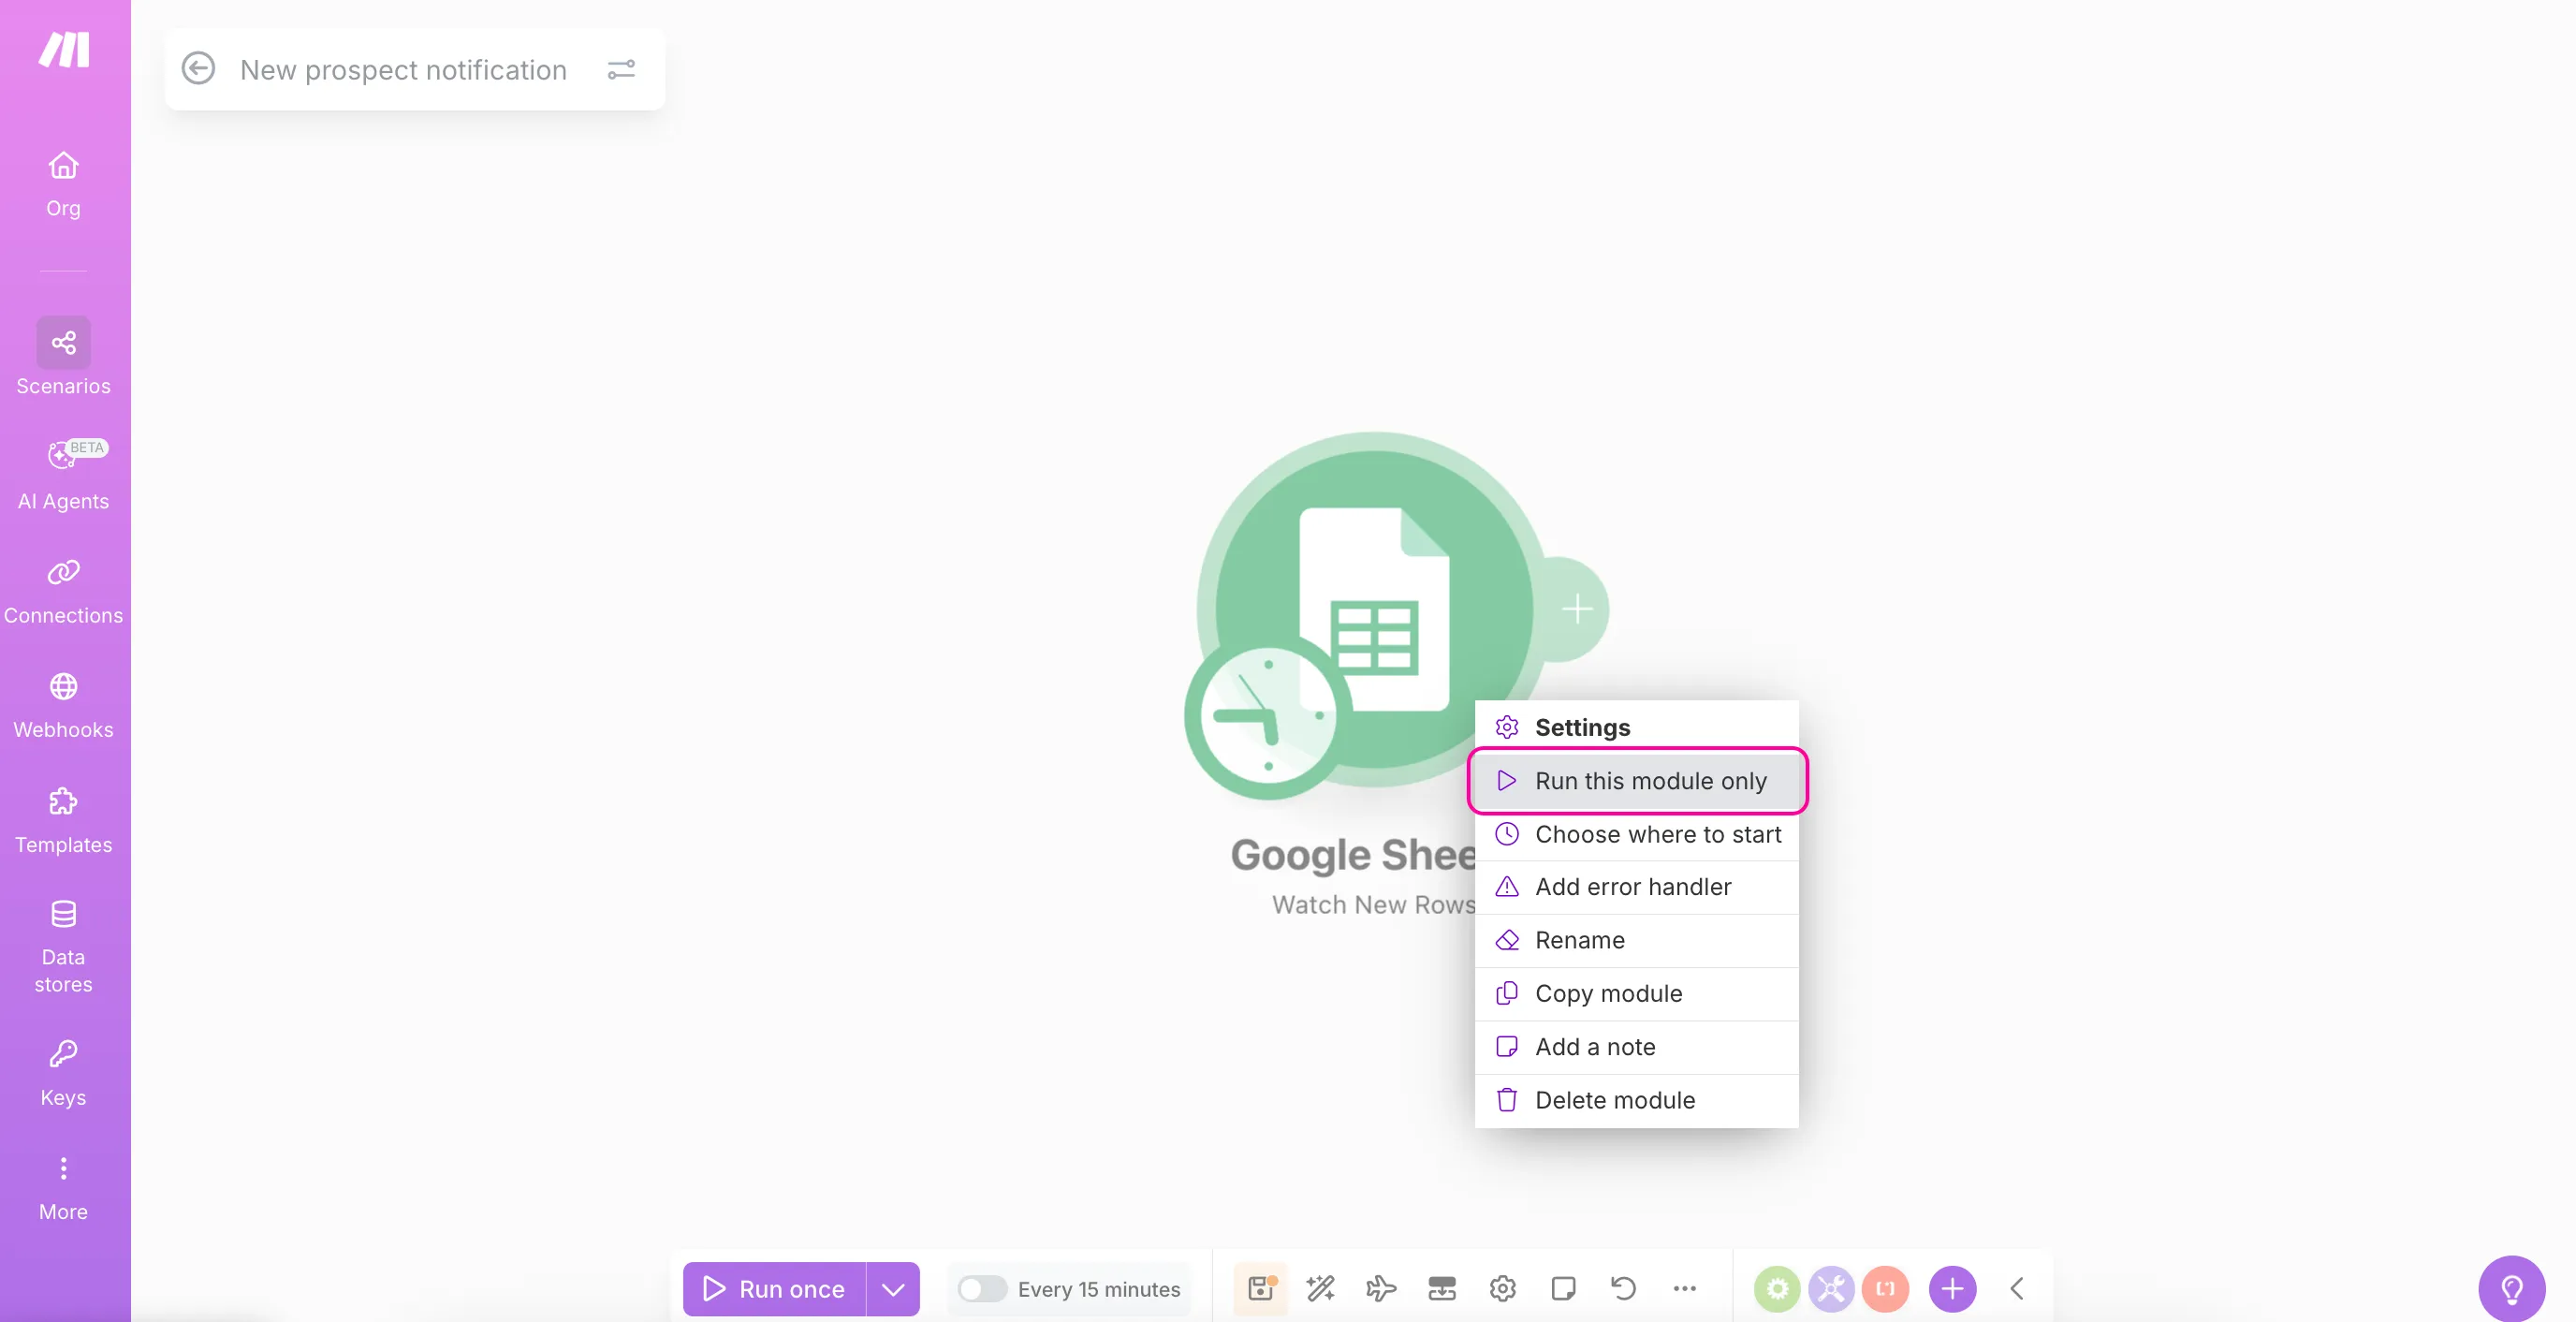
Task: Open scenario options sliders icon near title
Action: click(x=621, y=69)
